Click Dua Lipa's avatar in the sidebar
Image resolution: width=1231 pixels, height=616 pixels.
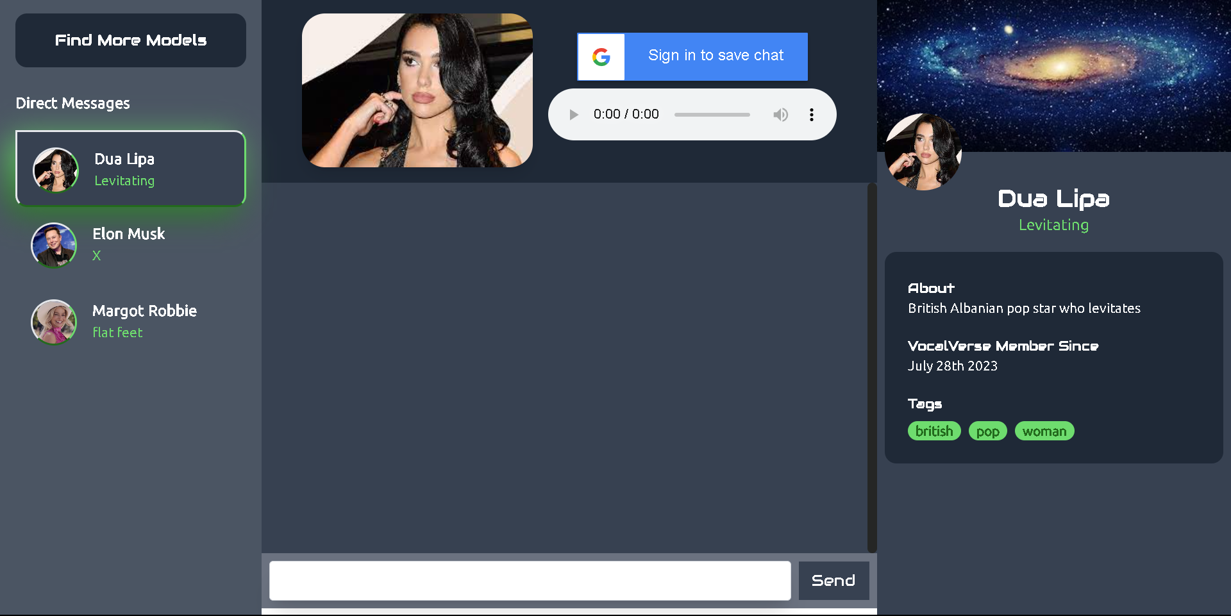click(56, 170)
